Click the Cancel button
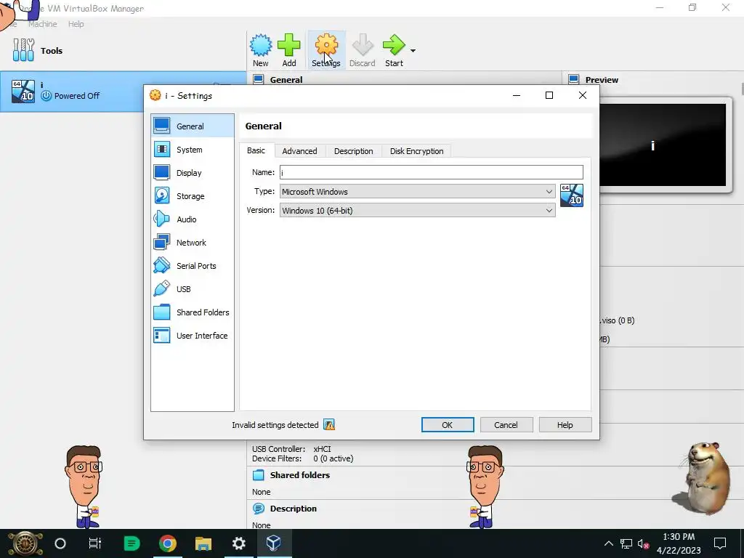The image size is (744, 558). tap(506, 424)
